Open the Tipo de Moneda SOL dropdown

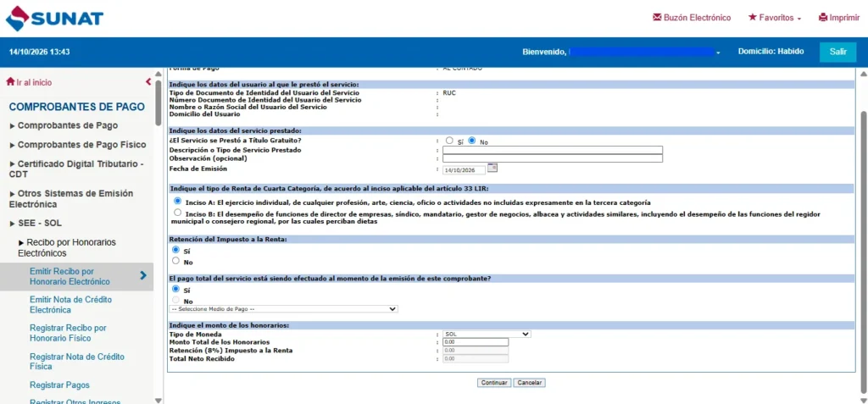(487, 335)
